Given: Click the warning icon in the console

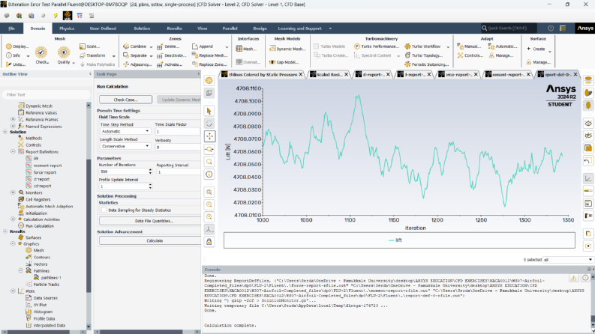Looking at the screenshot, I should pos(573,278).
